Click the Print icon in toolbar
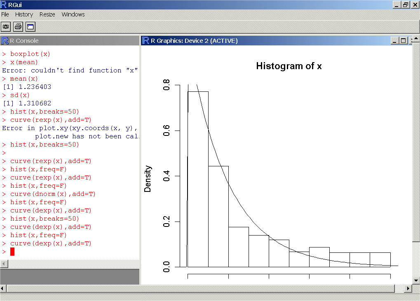This screenshot has width=420, height=301. 18,27
